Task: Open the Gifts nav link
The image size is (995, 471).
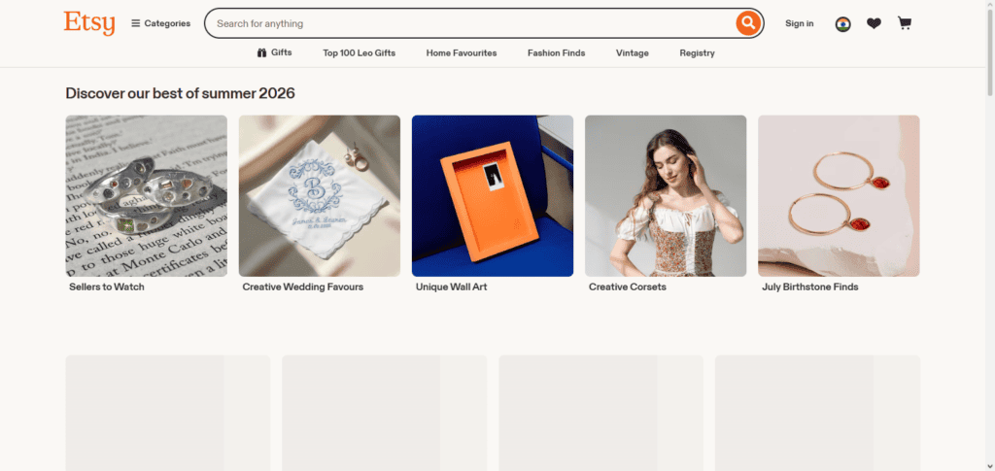Action: [275, 52]
